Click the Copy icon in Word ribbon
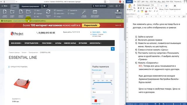Viewport: 187px width, 105px height. point(134,8)
